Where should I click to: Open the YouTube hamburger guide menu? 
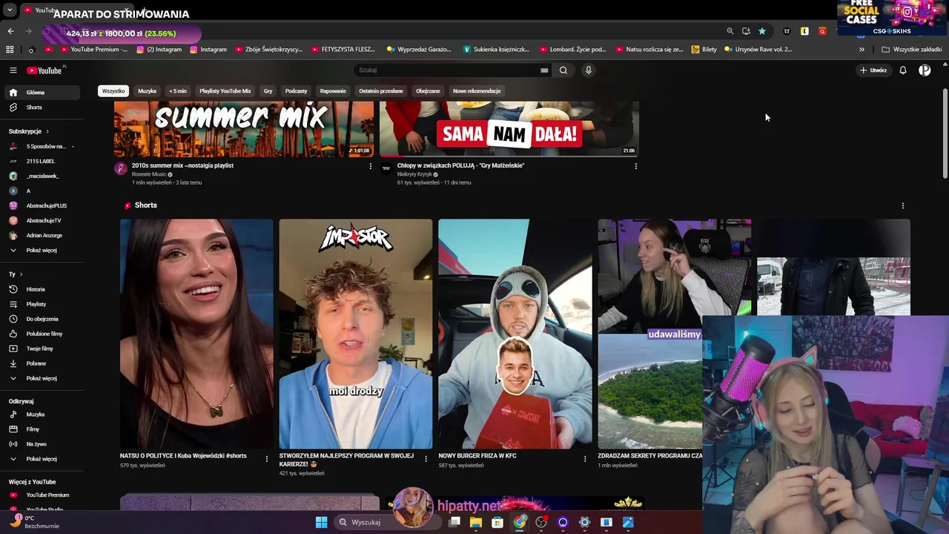(13, 70)
